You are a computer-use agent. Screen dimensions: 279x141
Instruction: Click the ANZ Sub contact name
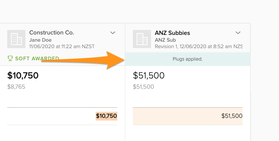(165, 40)
